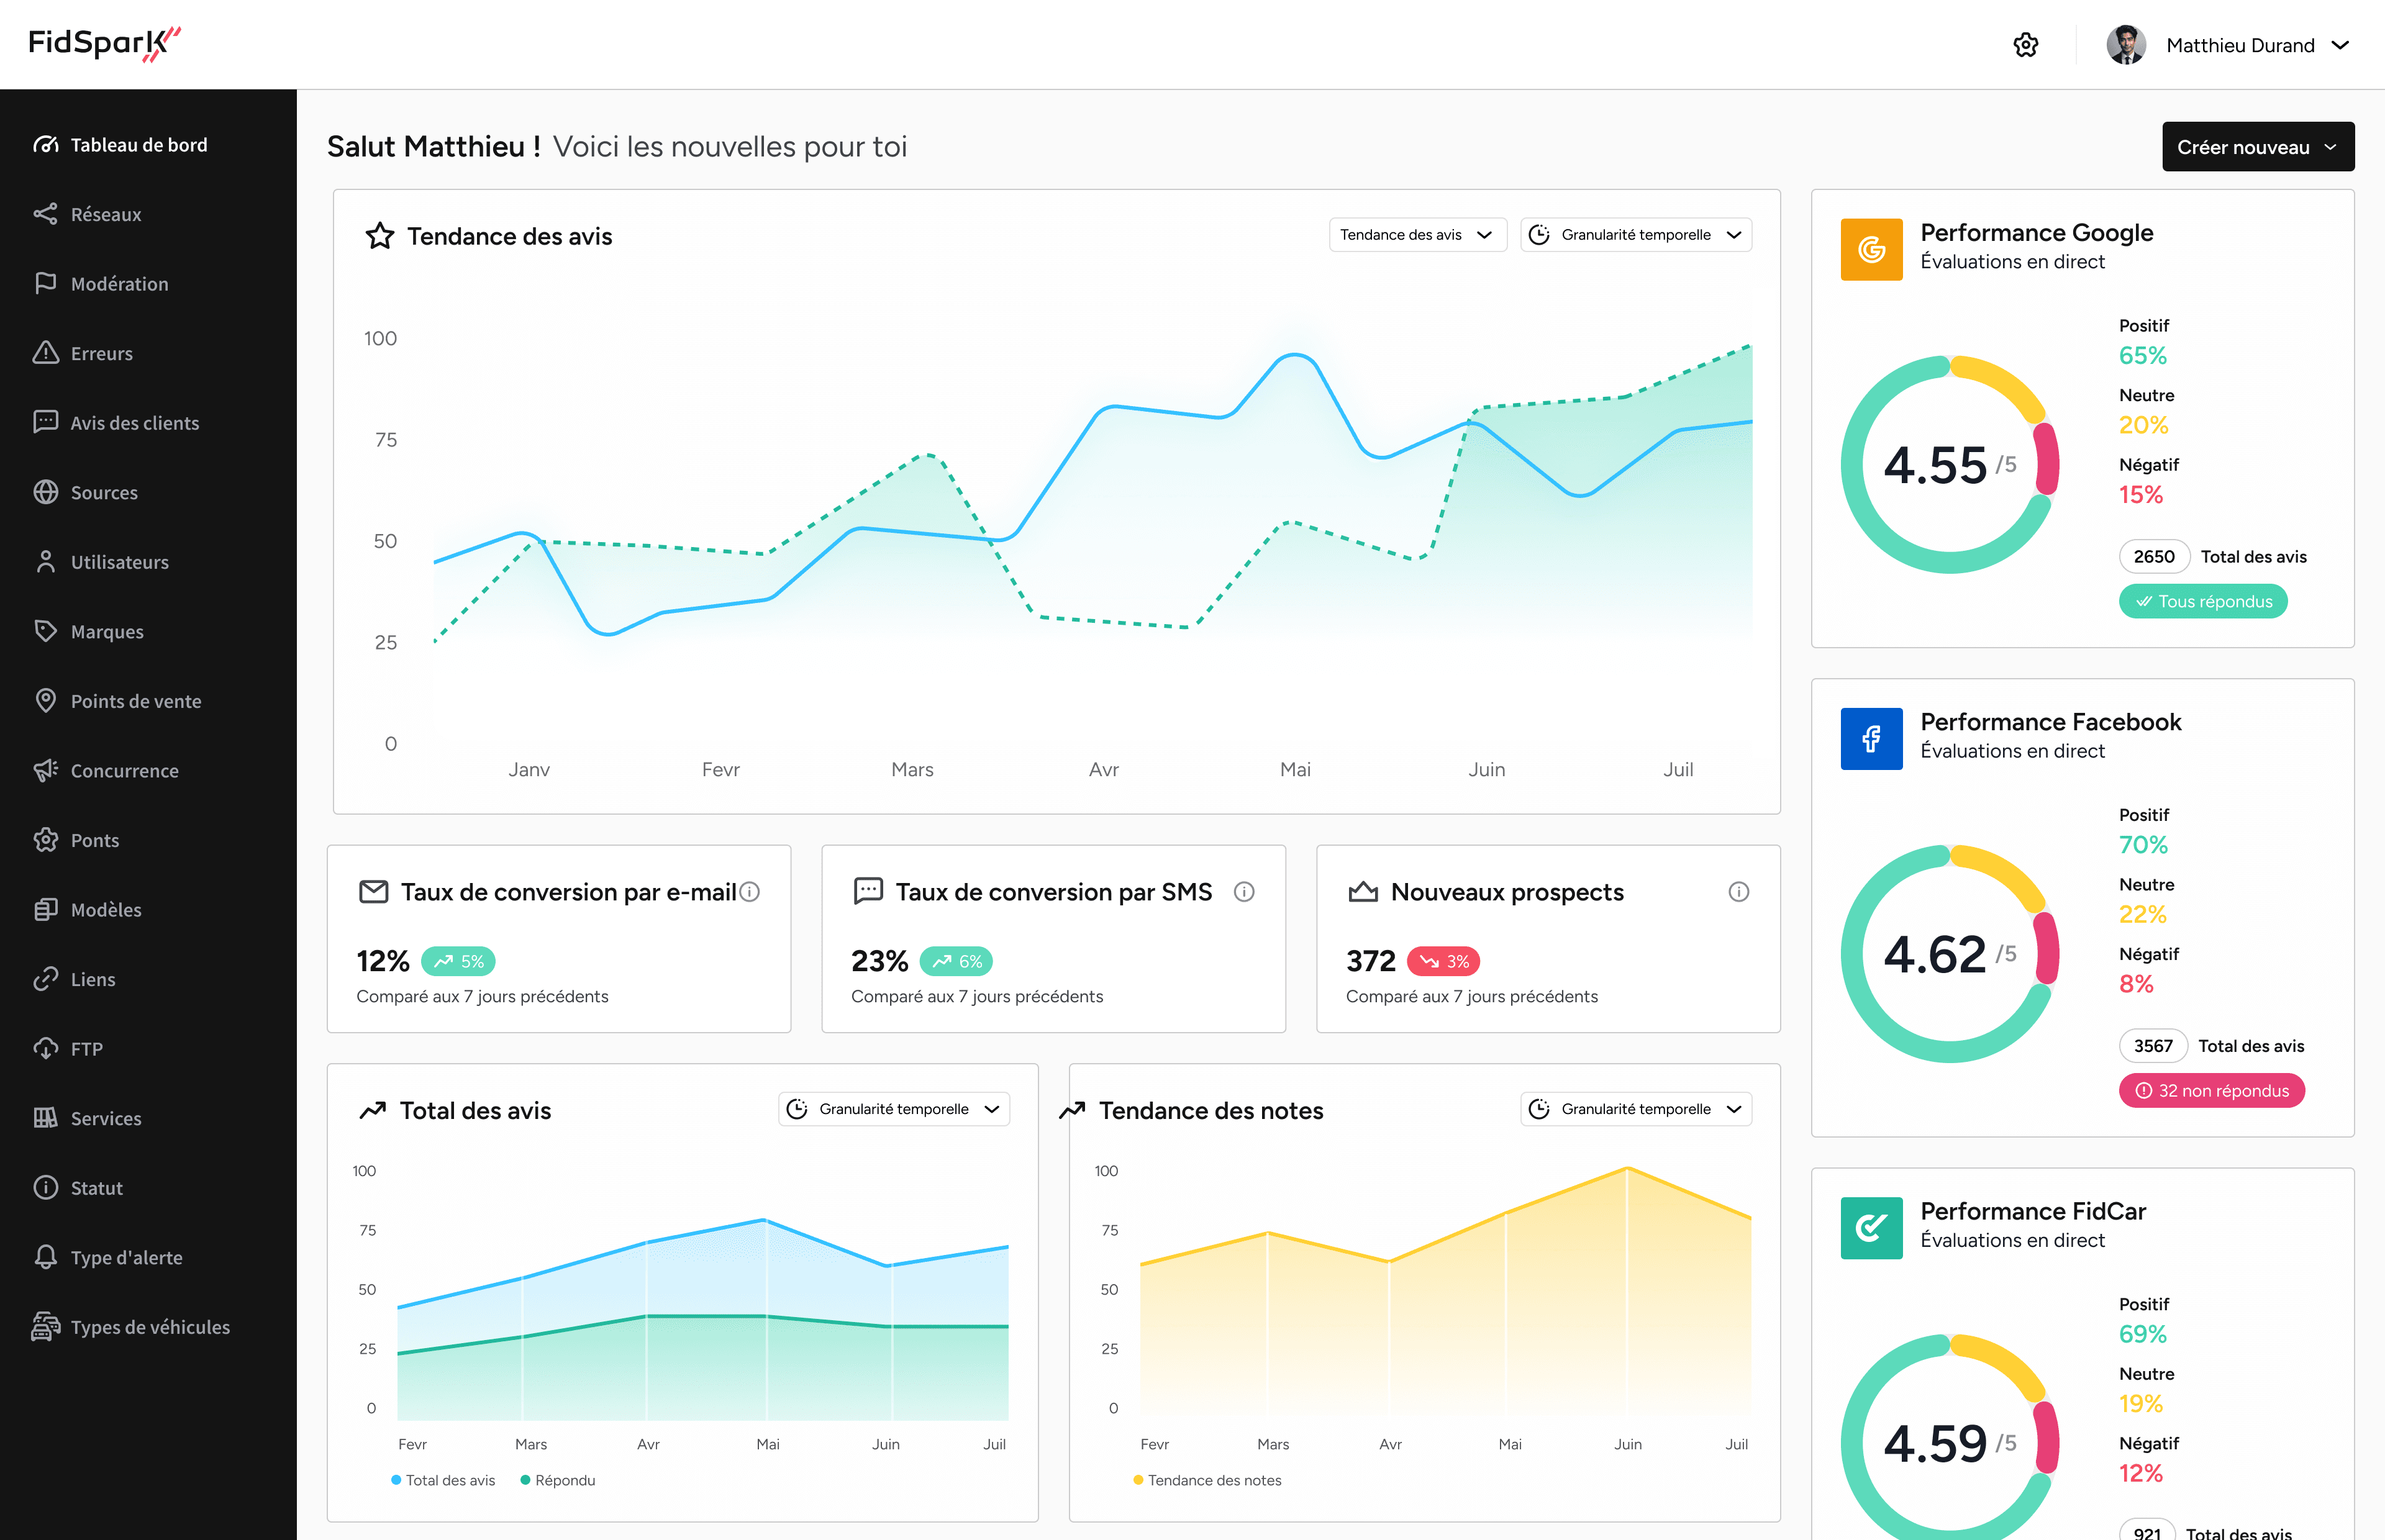The image size is (2385, 1540).
Task: Click the Facebook logo icon
Action: [x=1871, y=739]
